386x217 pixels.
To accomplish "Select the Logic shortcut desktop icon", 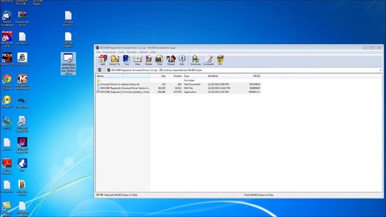I will pos(22,59).
